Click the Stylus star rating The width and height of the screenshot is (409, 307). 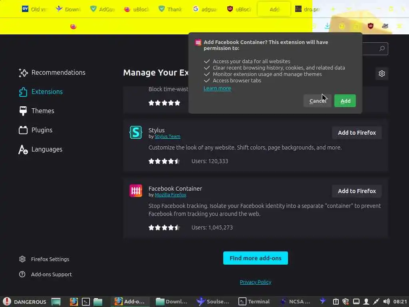coord(164,161)
